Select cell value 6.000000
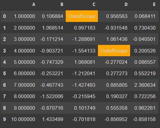Viewport: 160px width, 128px height. [x=25, y=73]
